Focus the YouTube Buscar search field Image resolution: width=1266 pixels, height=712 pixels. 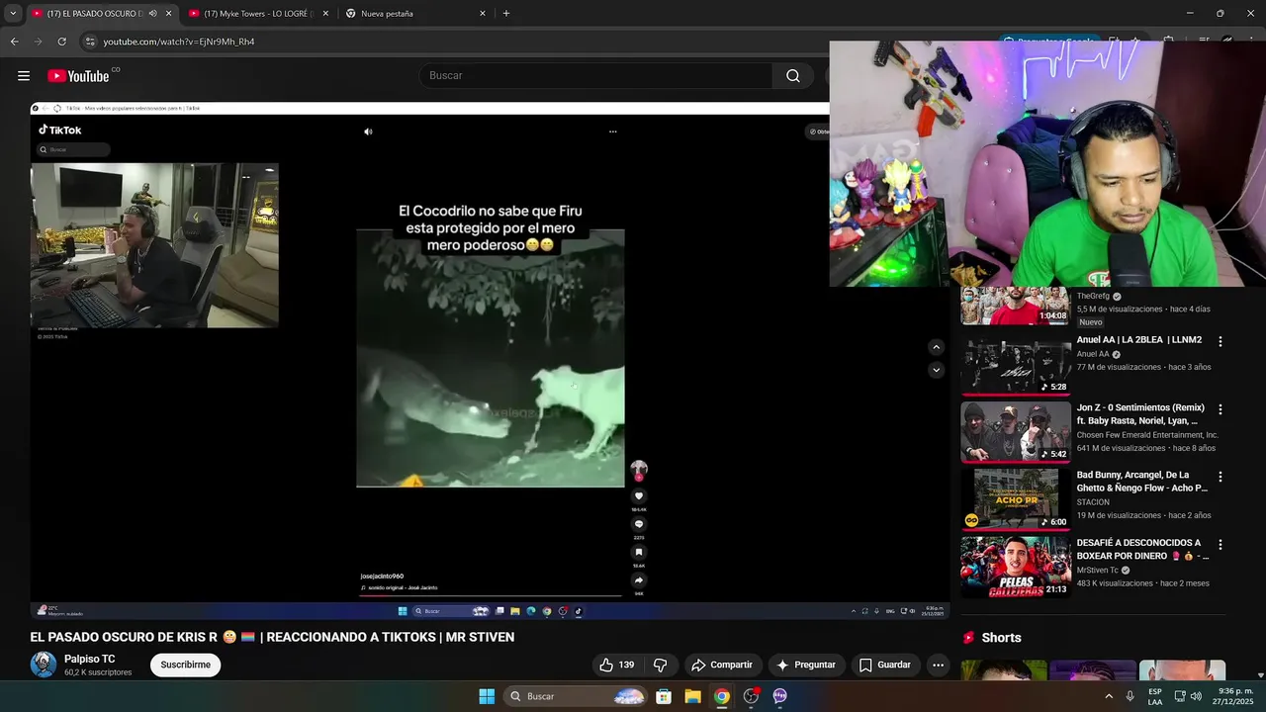595,76
